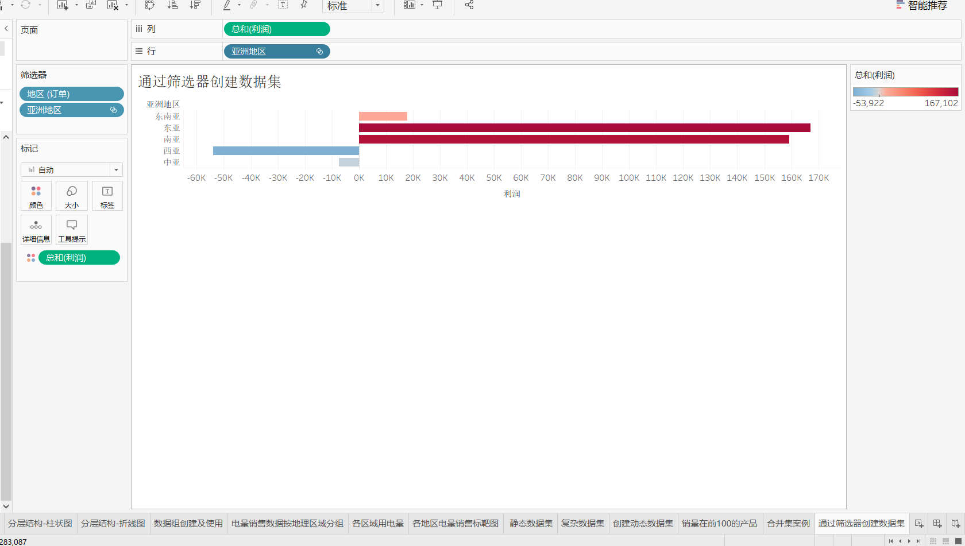965x546 pixels.
Task: Click the color icon beside 总和(利润) mark pill
Action: (31, 258)
